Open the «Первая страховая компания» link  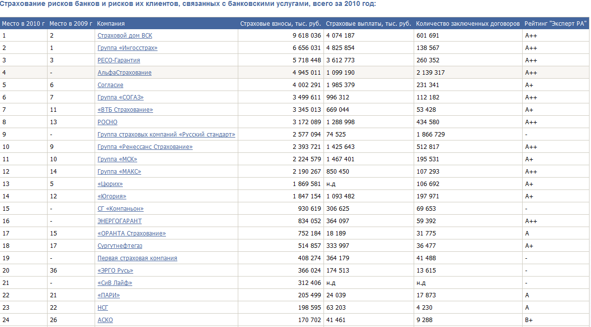(137, 258)
